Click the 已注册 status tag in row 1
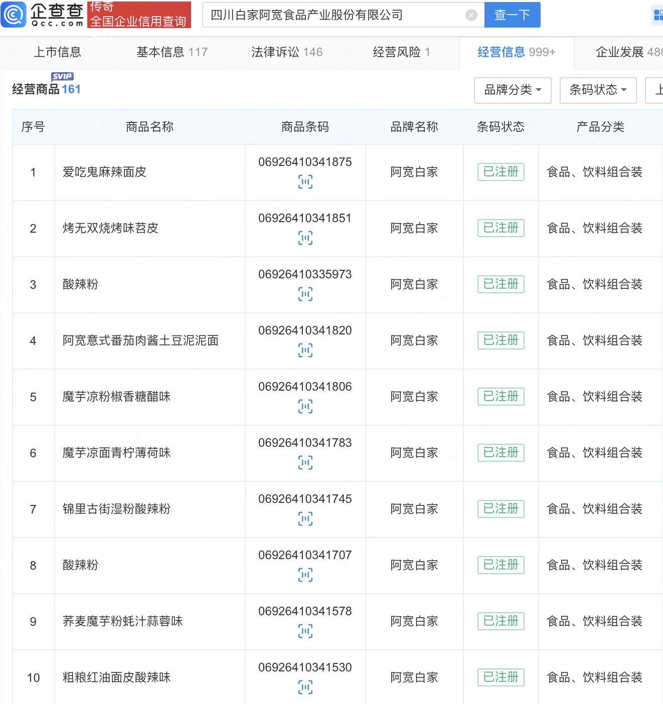The image size is (663, 704). tap(500, 172)
